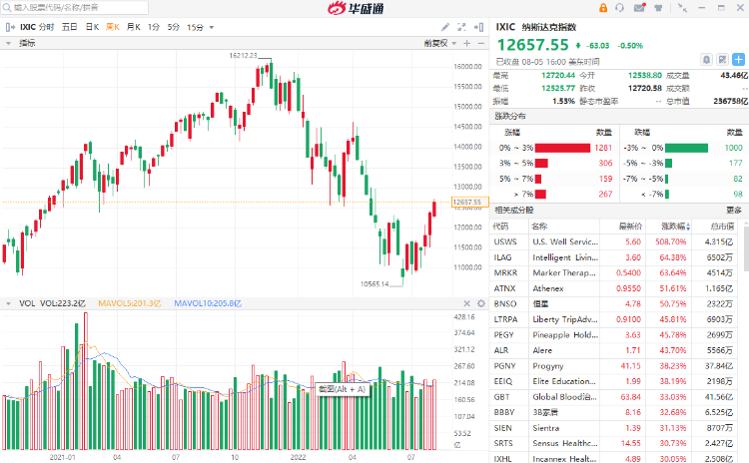749x463 pixels.
Task: Add IXIC to watchlist blue plus
Action: [738, 60]
